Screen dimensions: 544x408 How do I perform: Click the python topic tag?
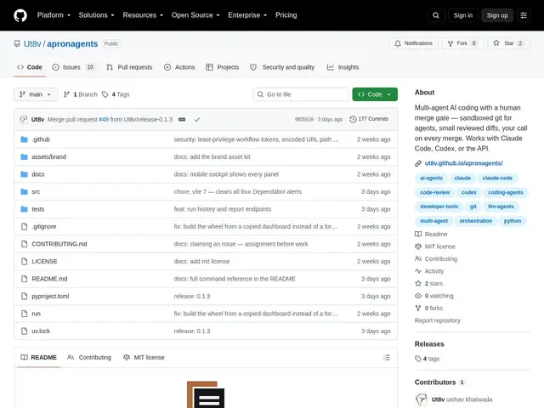[x=513, y=221]
